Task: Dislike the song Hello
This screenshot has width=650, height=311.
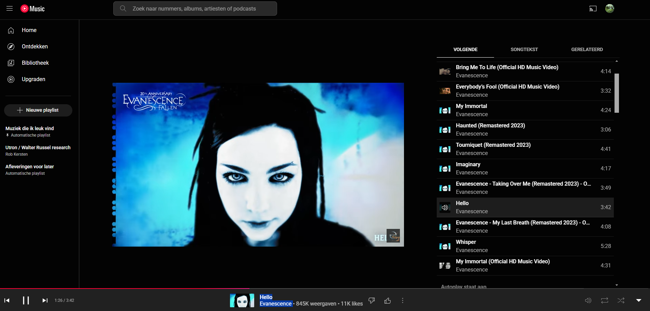Action: [x=372, y=300]
